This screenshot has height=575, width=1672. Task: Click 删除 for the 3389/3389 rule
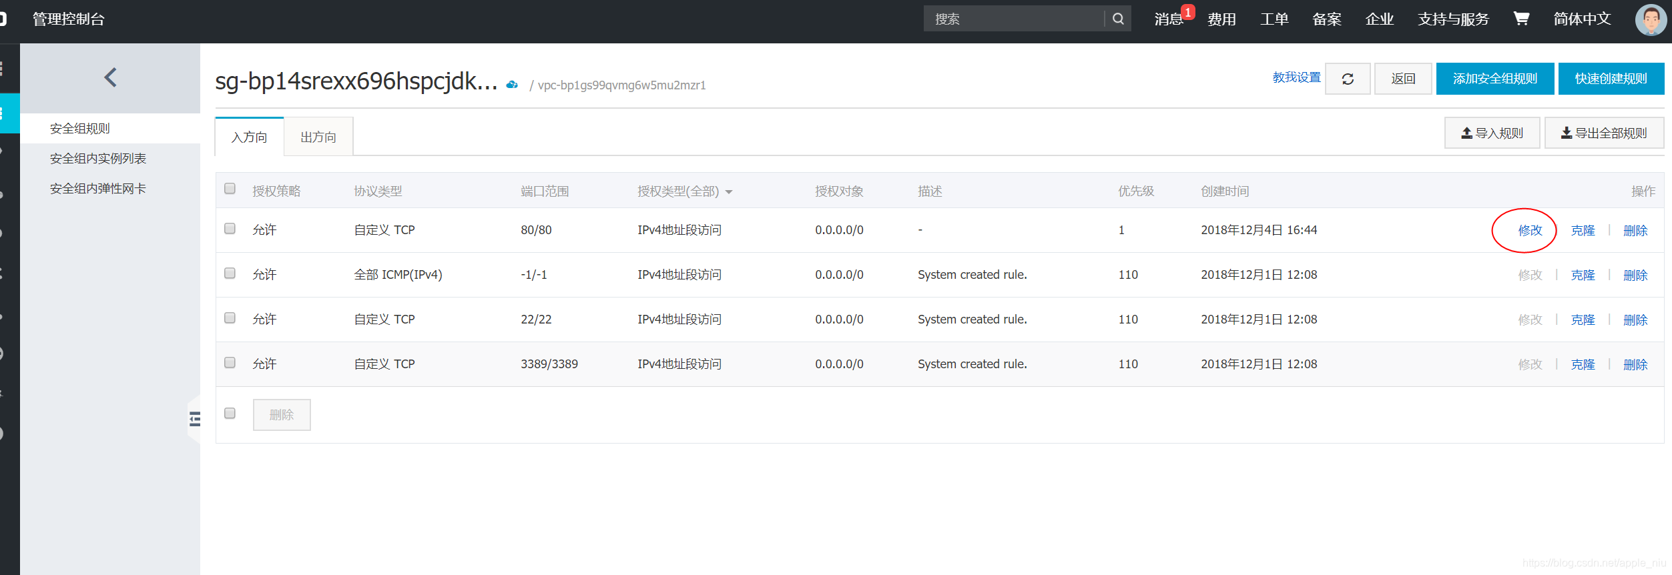pyautogui.click(x=1635, y=364)
